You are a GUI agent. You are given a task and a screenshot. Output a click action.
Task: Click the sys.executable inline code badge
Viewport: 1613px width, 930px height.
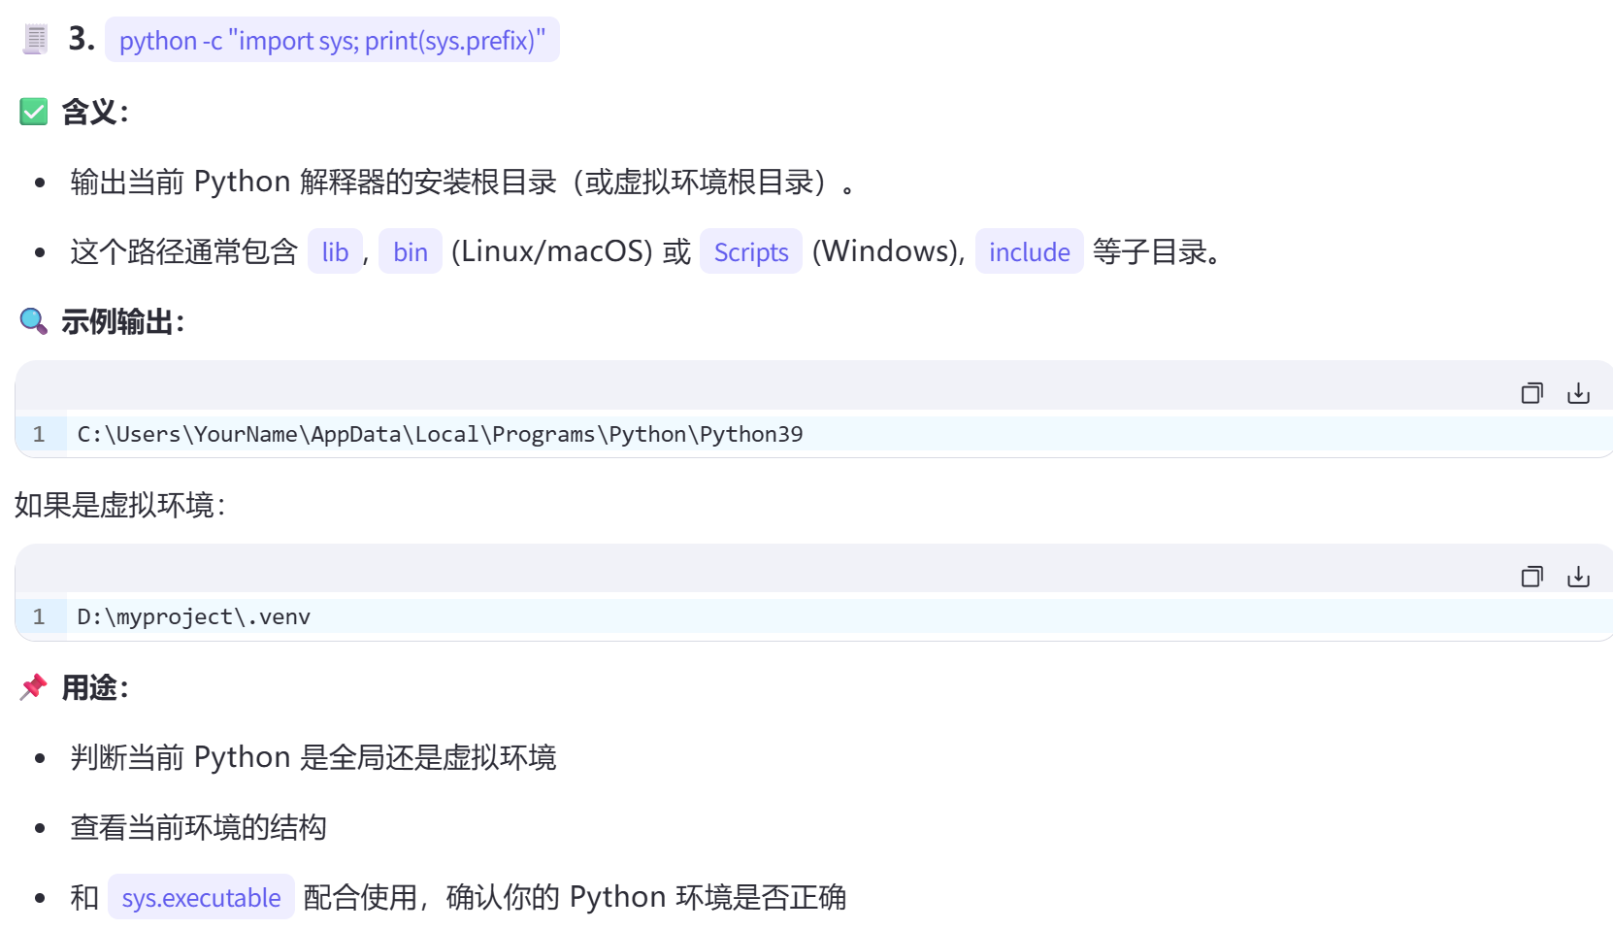(201, 898)
